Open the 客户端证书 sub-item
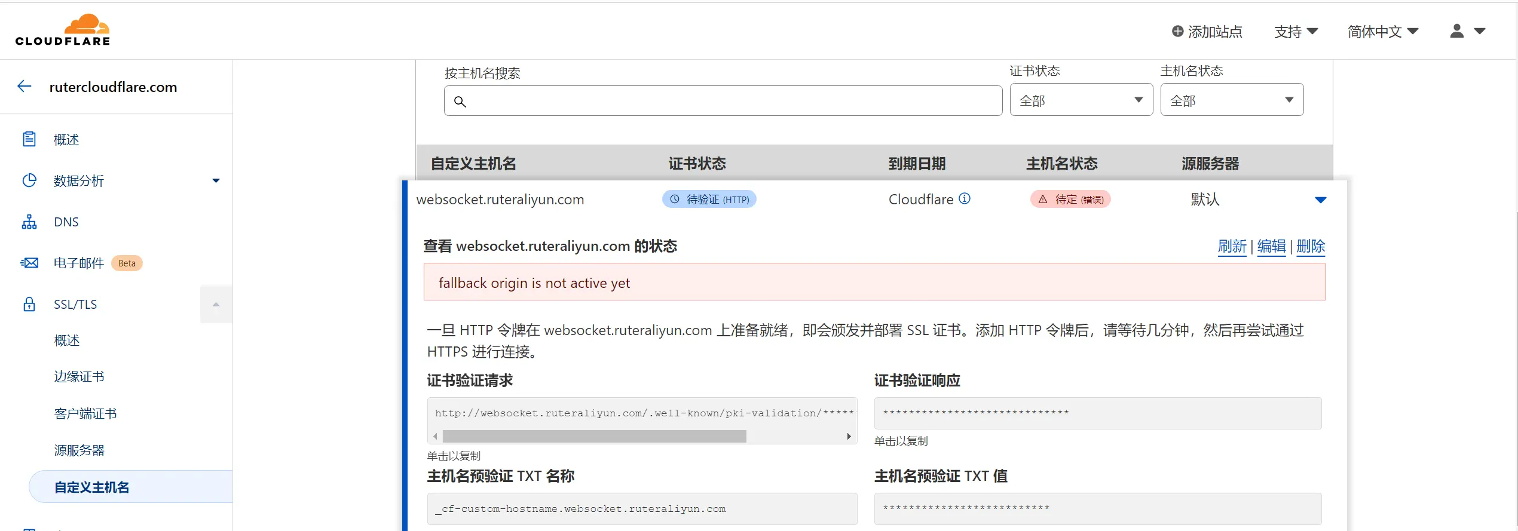 (85, 413)
